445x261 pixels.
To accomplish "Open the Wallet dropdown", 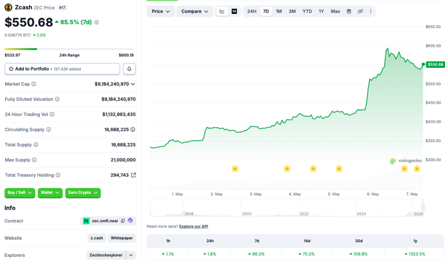I will [x=50, y=193].
